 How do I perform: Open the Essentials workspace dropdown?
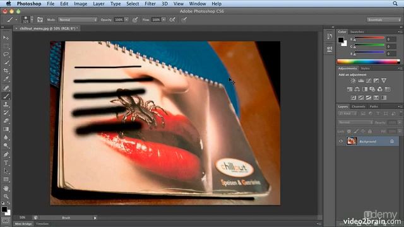click(x=384, y=20)
